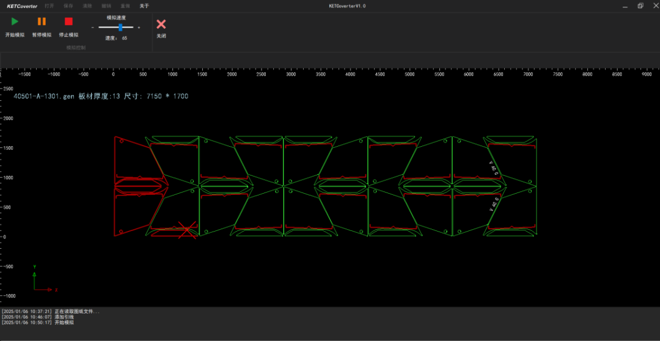The height and width of the screenshot is (341, 660).
Task: Select the 保存 menu item
Action: click(x=68, y=6)
